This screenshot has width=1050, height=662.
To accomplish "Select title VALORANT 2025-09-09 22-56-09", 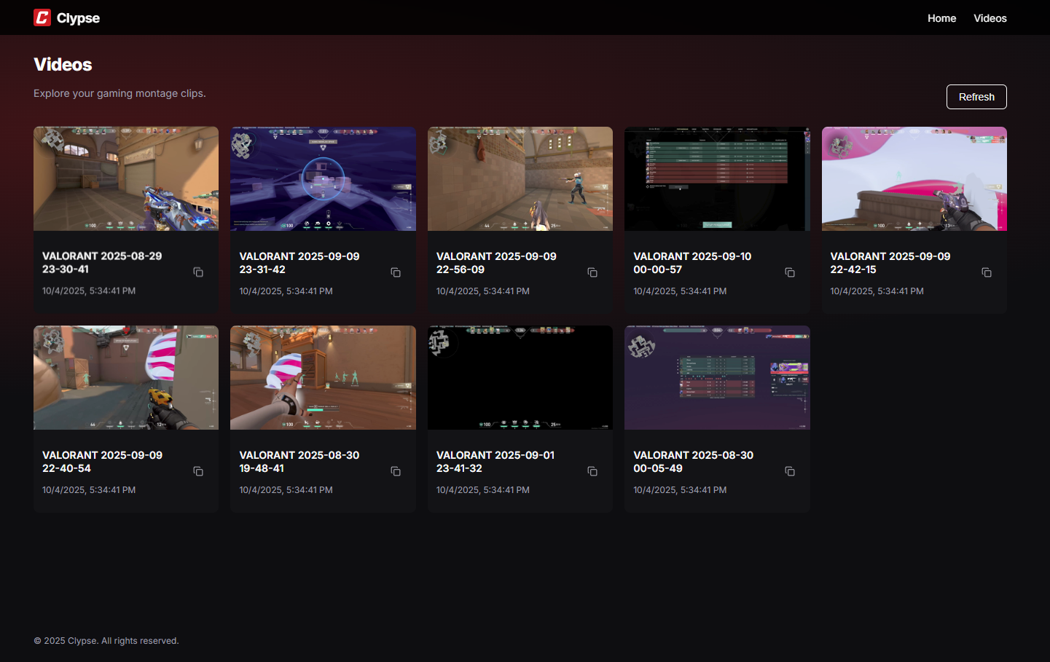I will [x=496, y=263].
